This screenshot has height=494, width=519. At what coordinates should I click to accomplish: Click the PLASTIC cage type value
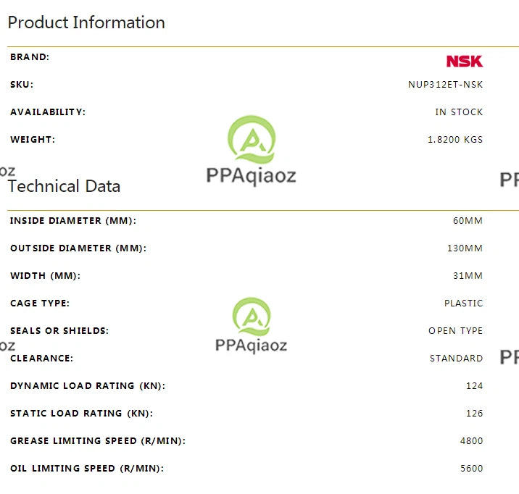(x=463, y=303)
